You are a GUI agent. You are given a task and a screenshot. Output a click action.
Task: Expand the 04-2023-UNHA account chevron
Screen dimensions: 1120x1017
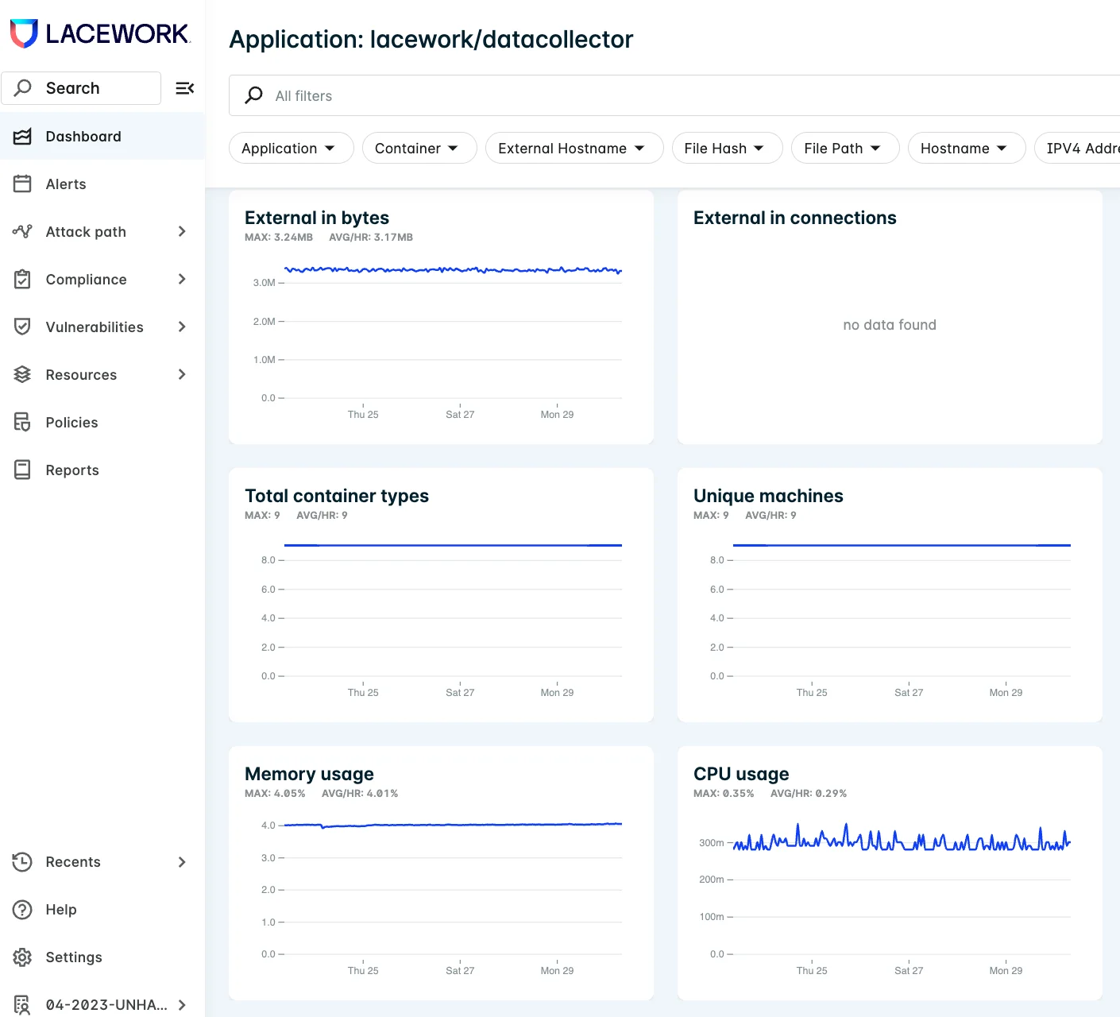pos(182,1005)
